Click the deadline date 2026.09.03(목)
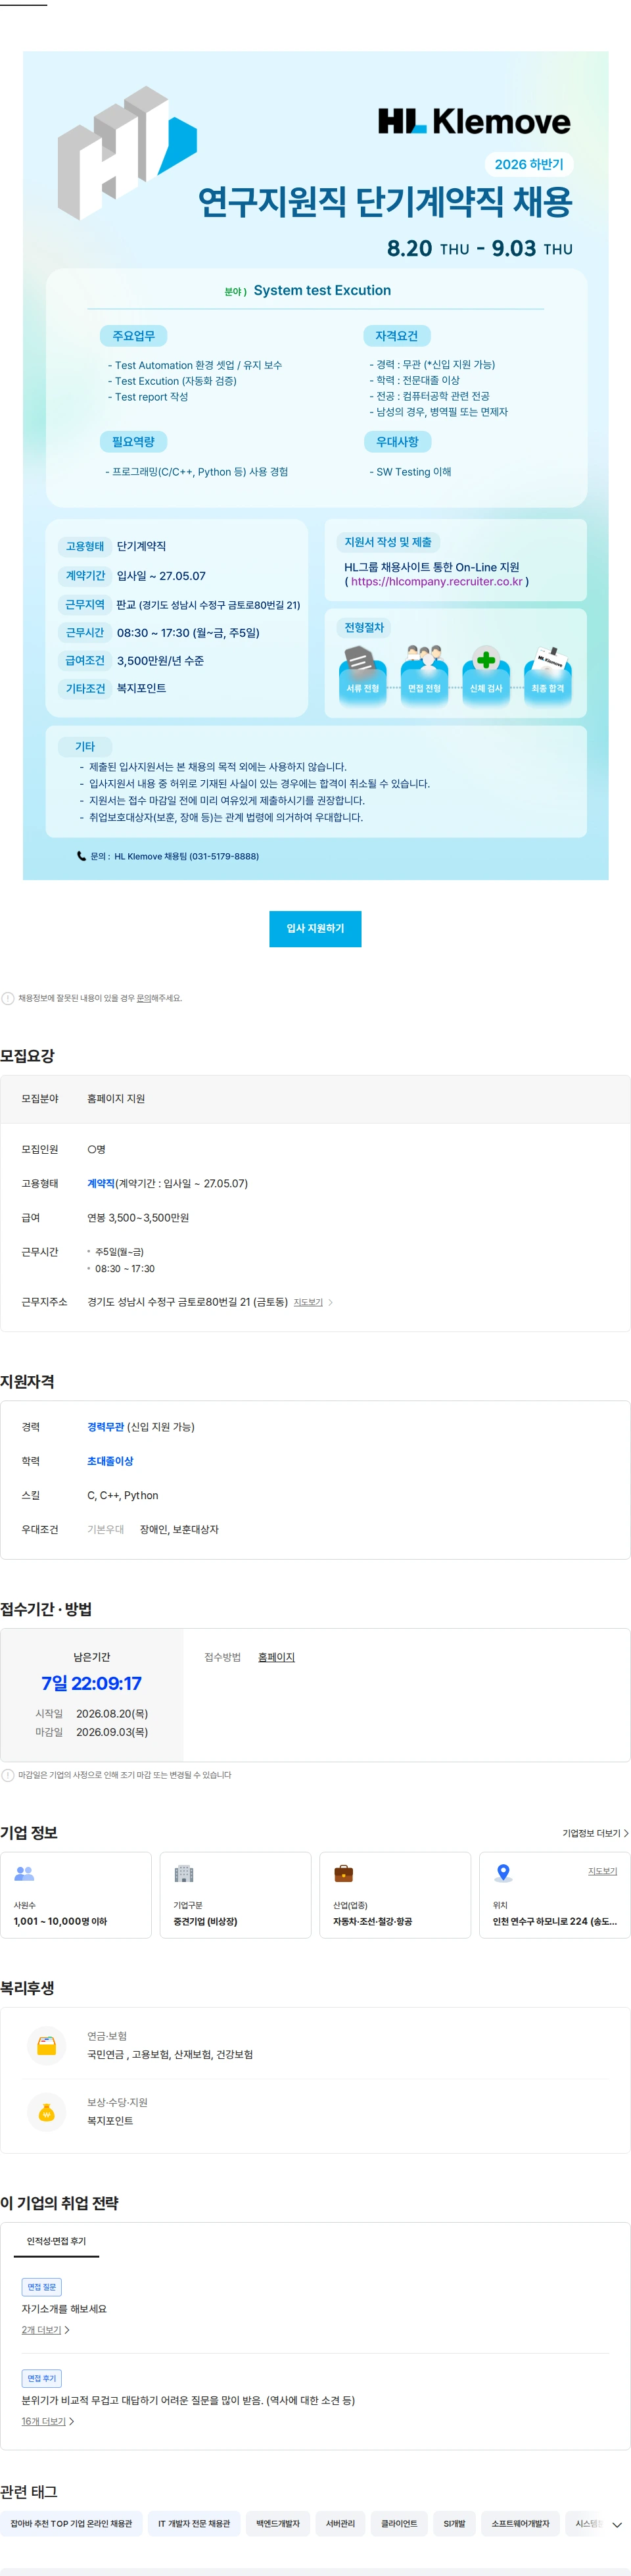 coord(112,1731)
